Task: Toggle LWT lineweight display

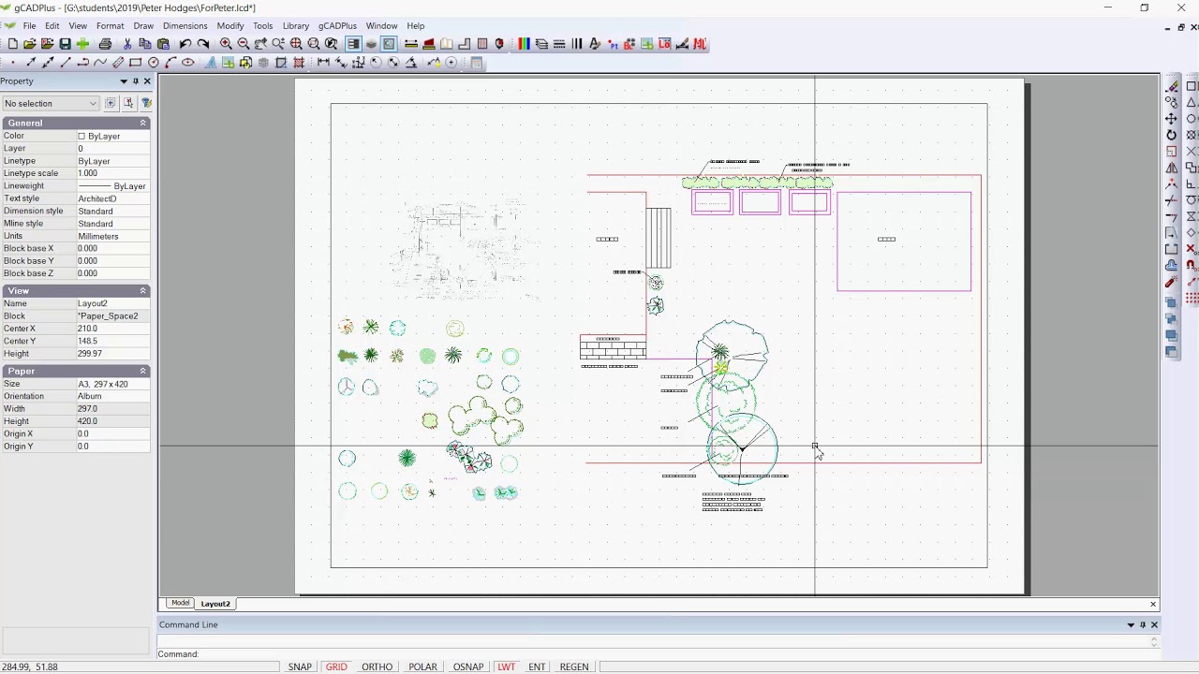Action: pos(506,667)
